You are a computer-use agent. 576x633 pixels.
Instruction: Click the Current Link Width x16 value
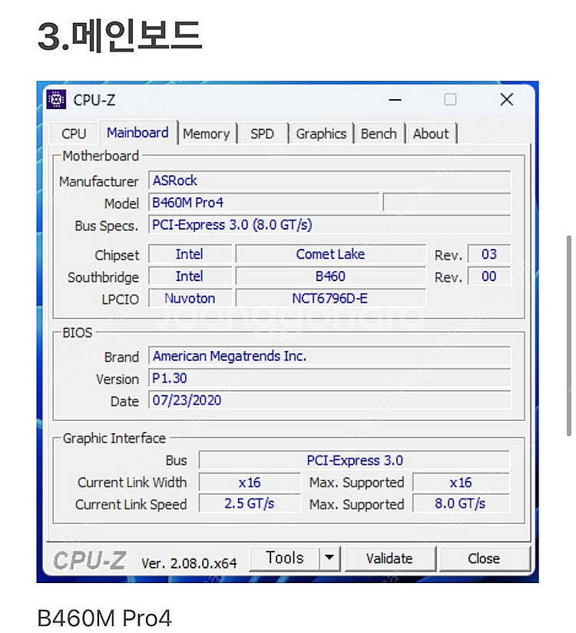point(250,482)
